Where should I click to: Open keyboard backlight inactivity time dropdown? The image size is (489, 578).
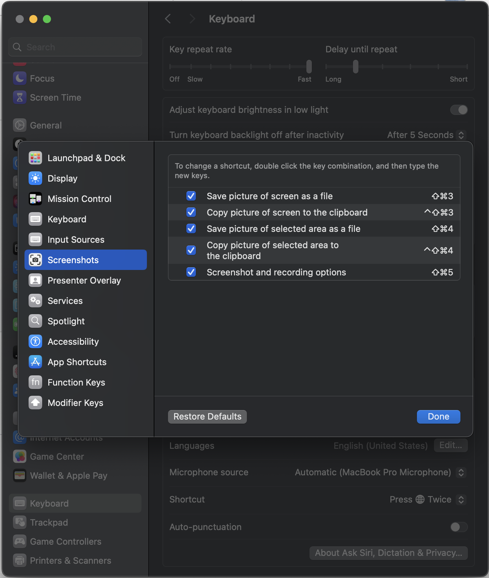[x=426, y=135]
